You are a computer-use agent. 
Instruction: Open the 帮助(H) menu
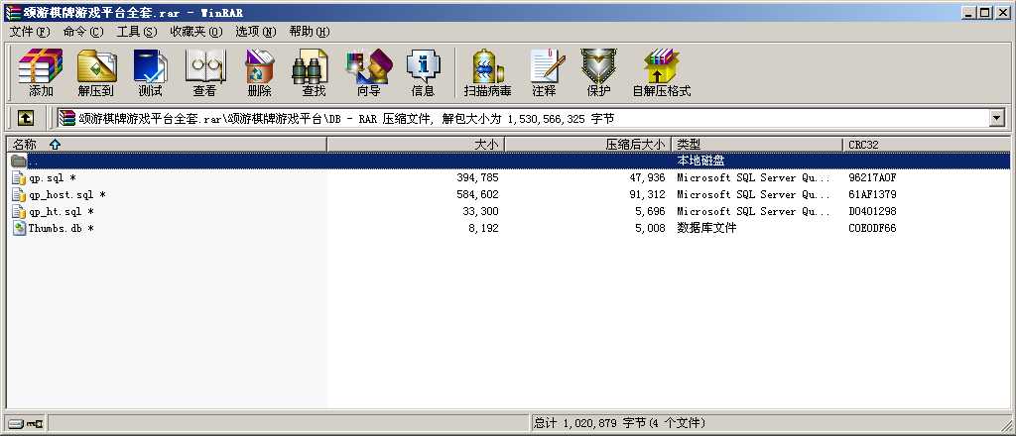[310, 32]
